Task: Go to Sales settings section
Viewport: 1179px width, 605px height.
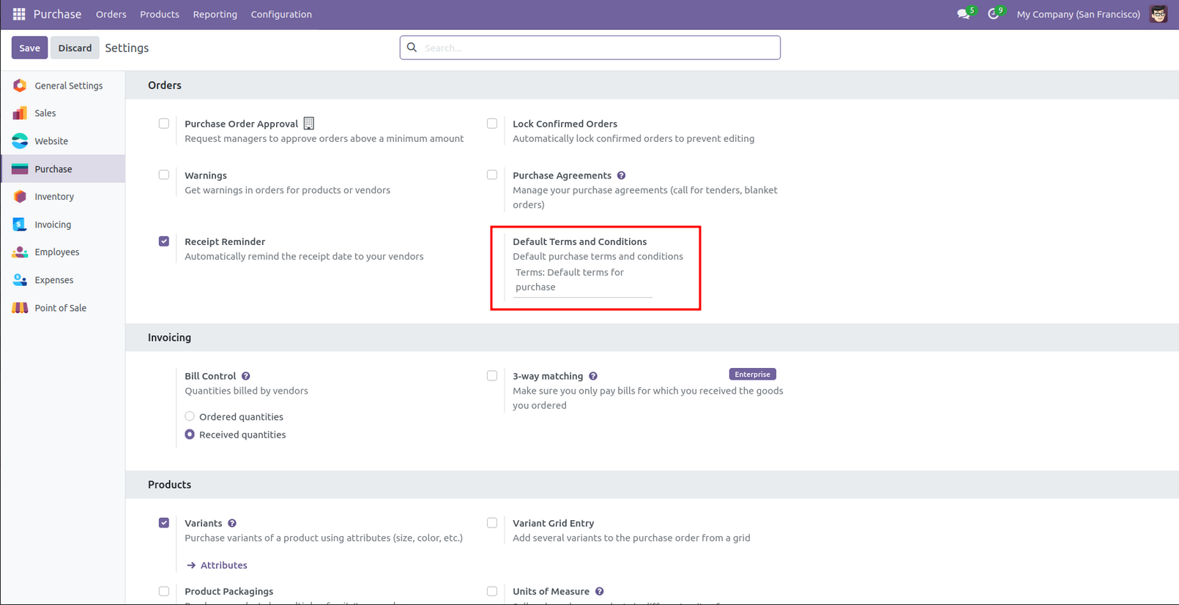Action: pos(63,113)
